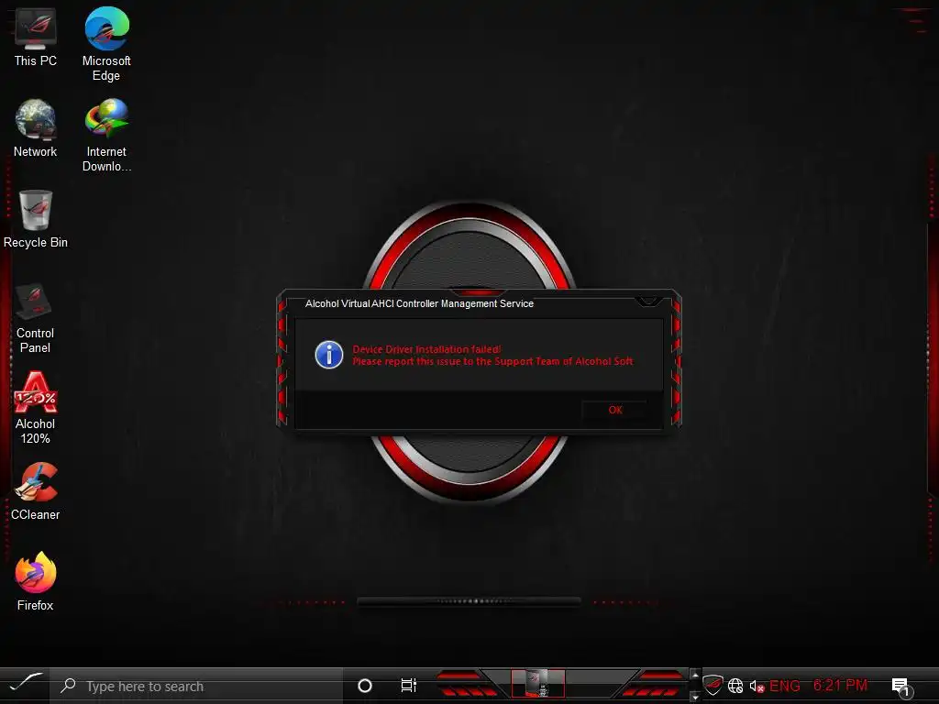Click OK in the Alcohol error dialog
This screenshot has height=704, width=939.
click(615, 410)
